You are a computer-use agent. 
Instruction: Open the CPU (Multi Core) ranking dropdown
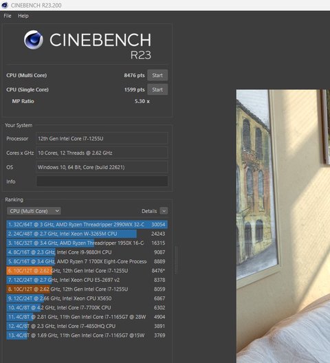tap(34, 211)
